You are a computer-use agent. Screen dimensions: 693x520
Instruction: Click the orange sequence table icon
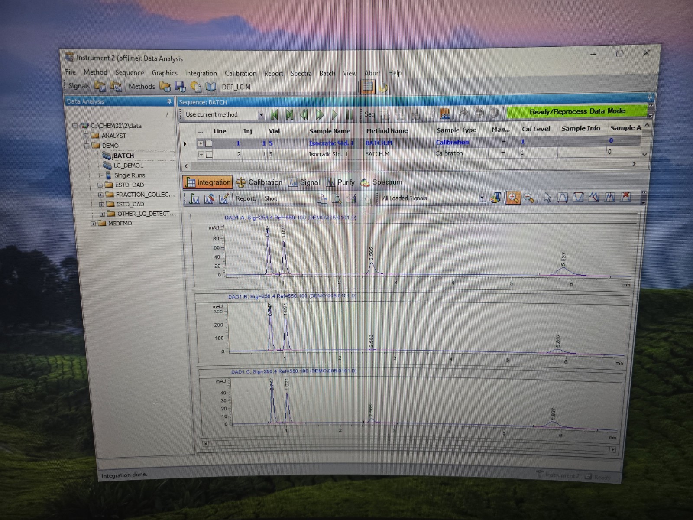coord(445,114)
